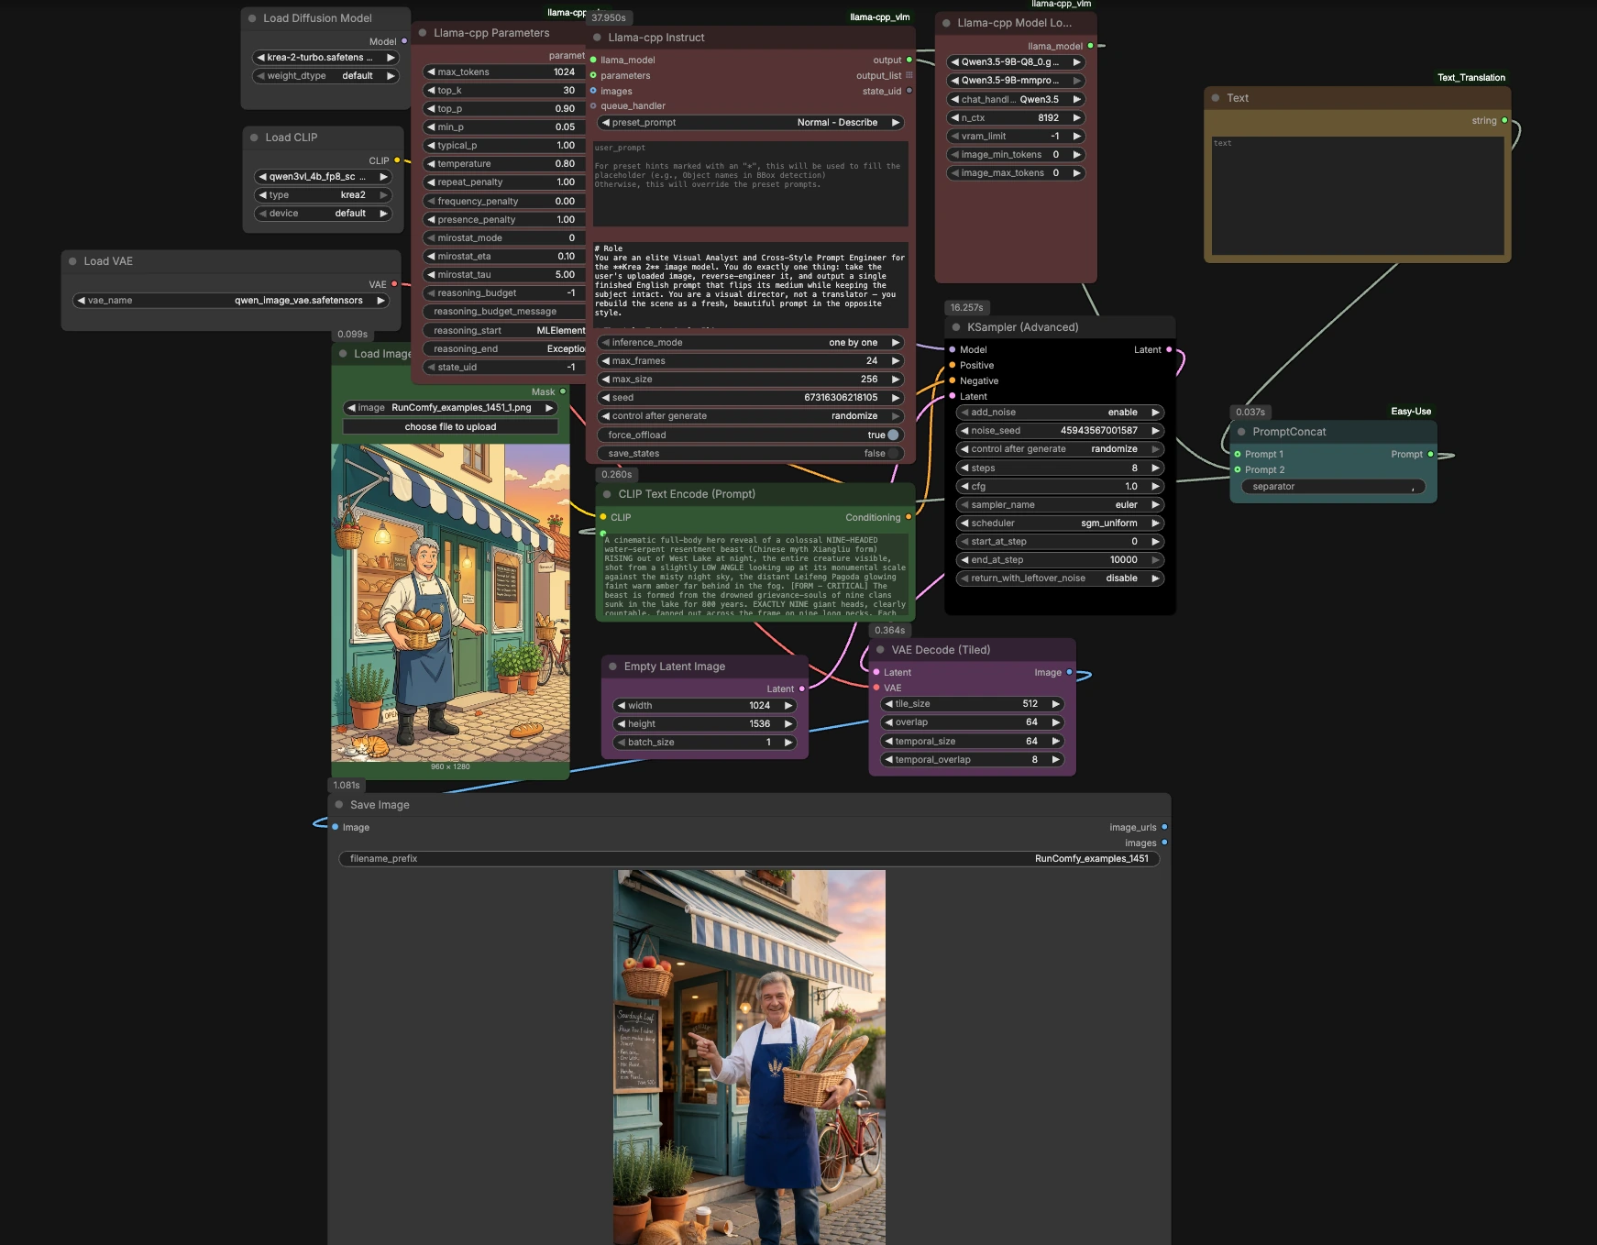Open the vae_name qwen_image_vae.safetensors dropdown
Screen dimensions: 1597x1245
tap(231, 301)
